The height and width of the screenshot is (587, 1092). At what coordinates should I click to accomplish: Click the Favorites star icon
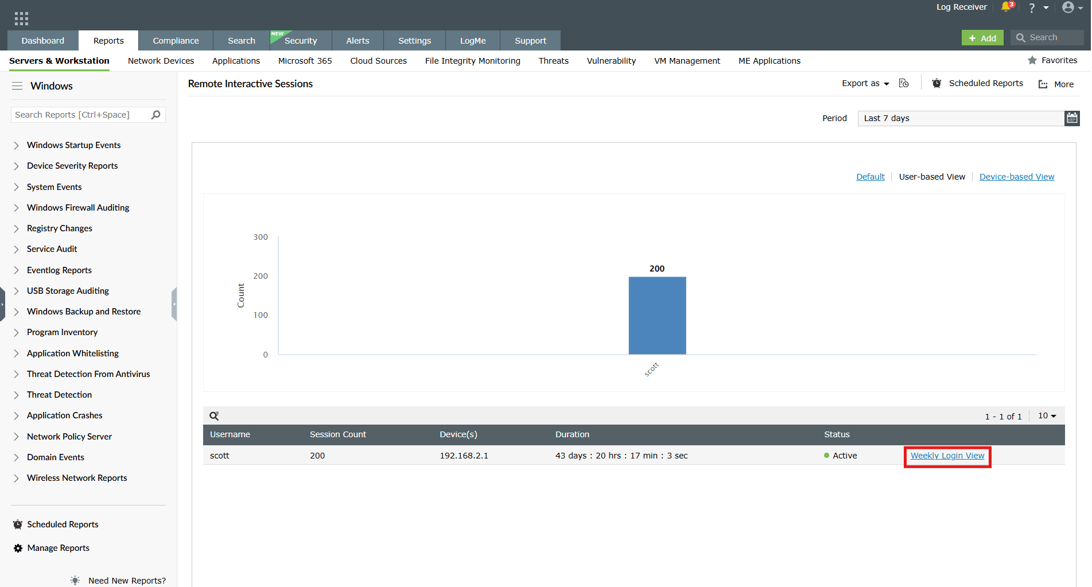(1032, 60)
